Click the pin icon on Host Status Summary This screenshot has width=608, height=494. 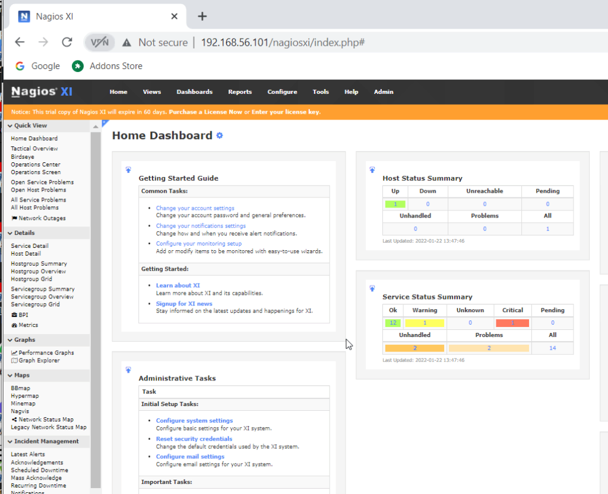pyautogui.click(x=372, y=169)
